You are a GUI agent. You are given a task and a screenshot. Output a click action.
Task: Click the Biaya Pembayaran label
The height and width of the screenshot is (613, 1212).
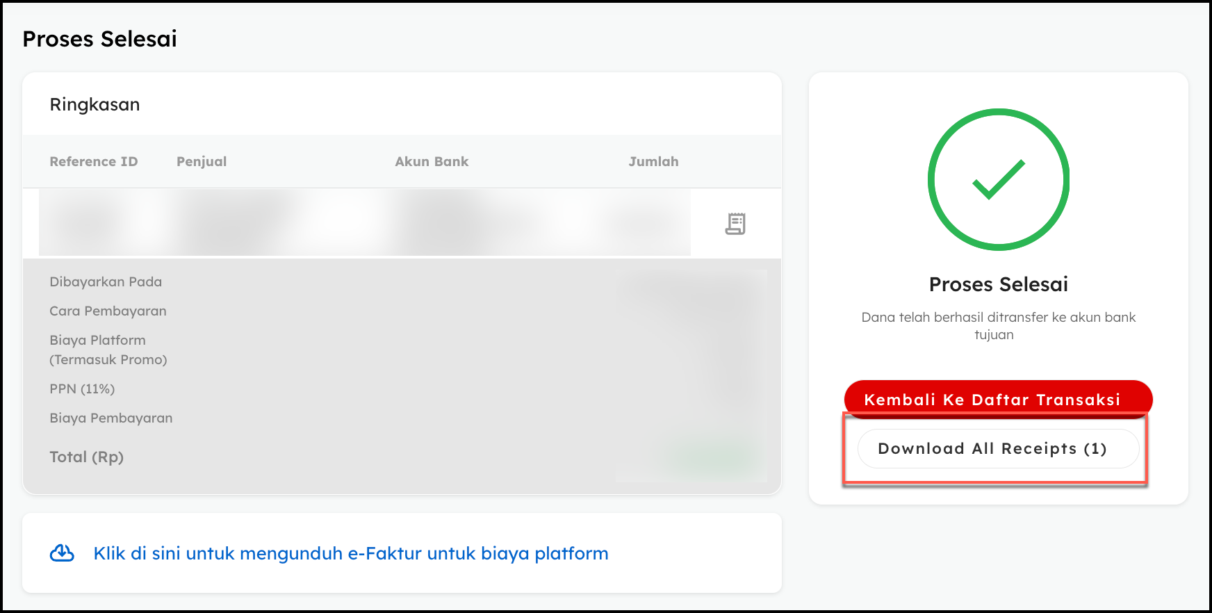(x=111, y=418)
